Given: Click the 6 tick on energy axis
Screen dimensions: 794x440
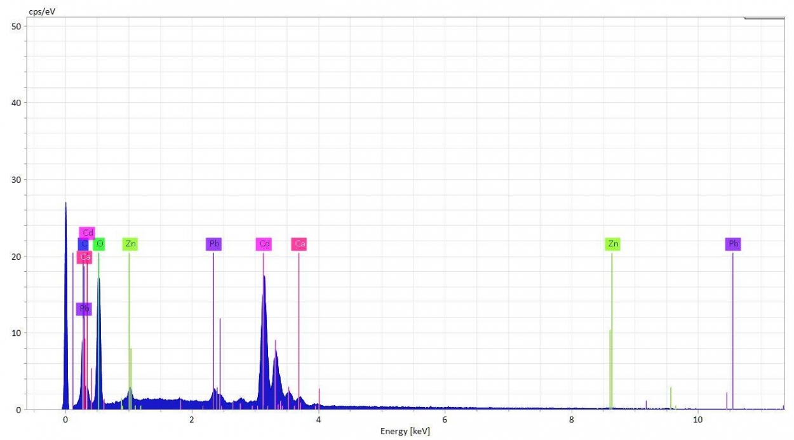Looking at the screenshot, I should pos(445,420).
